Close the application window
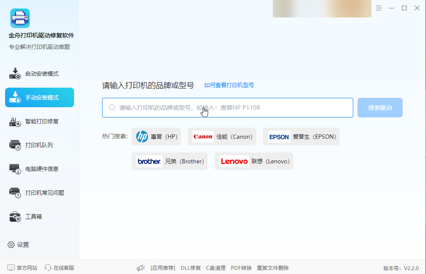 coord(417,8)
